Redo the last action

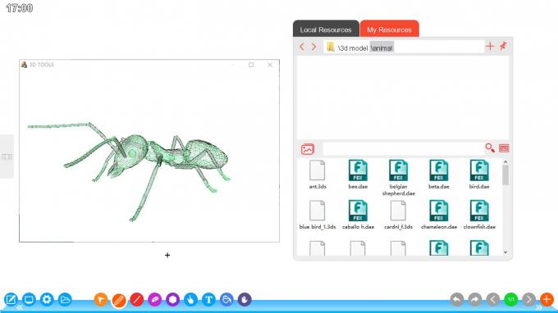pyautogui.click(x=475, y=300)
